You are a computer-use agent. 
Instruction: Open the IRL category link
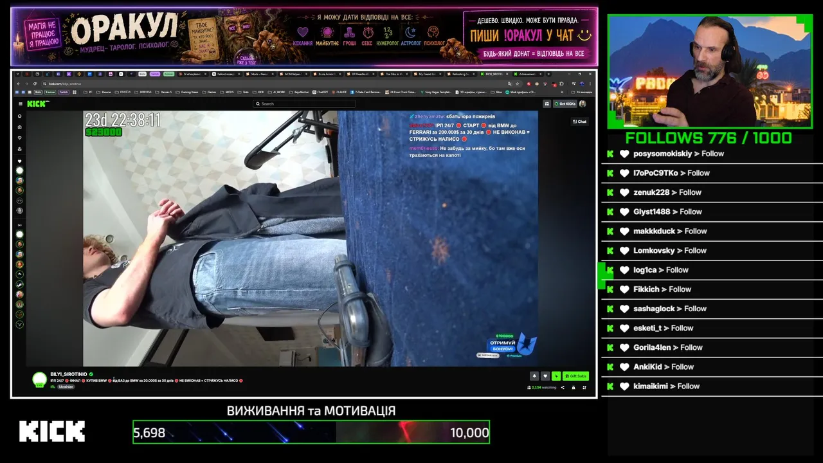point(53,386)
